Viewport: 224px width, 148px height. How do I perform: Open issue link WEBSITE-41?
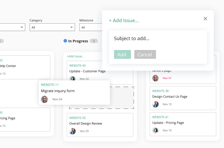[x=160, y=117]
